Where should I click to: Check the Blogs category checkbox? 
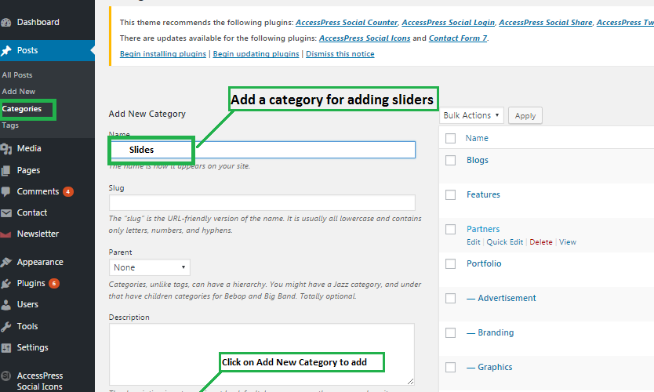coord(450,160)
